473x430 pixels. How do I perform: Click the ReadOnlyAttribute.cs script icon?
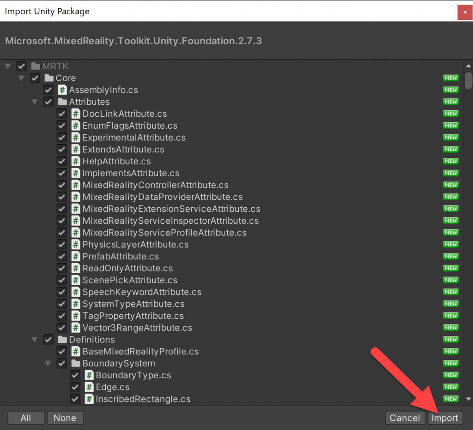[76, 268]
